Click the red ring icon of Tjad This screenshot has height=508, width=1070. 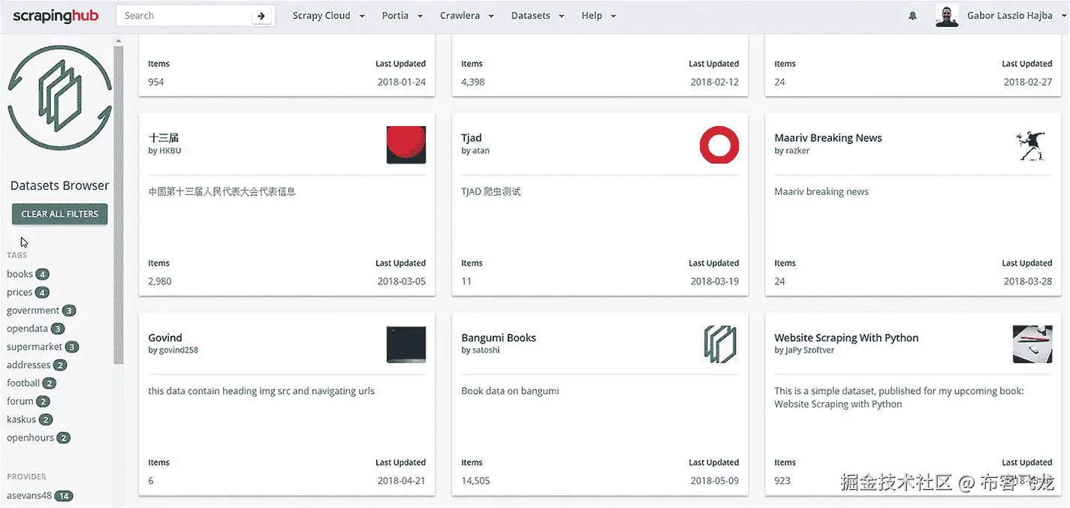[719, 145]
